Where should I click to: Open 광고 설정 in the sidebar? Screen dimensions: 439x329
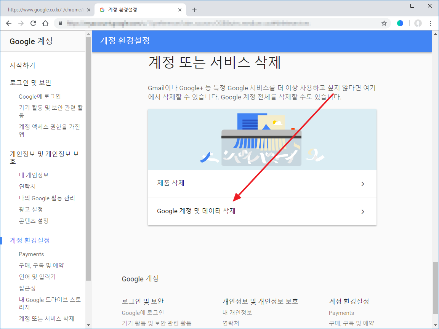[31, 209]
